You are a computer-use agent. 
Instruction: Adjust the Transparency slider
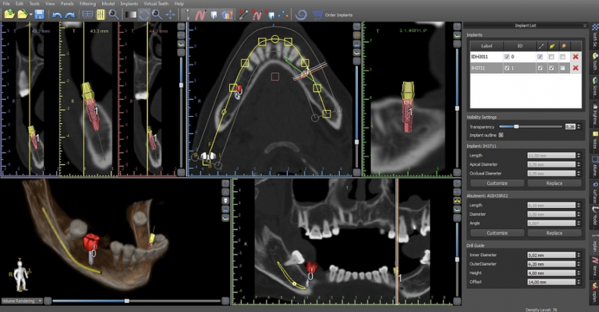516,126
